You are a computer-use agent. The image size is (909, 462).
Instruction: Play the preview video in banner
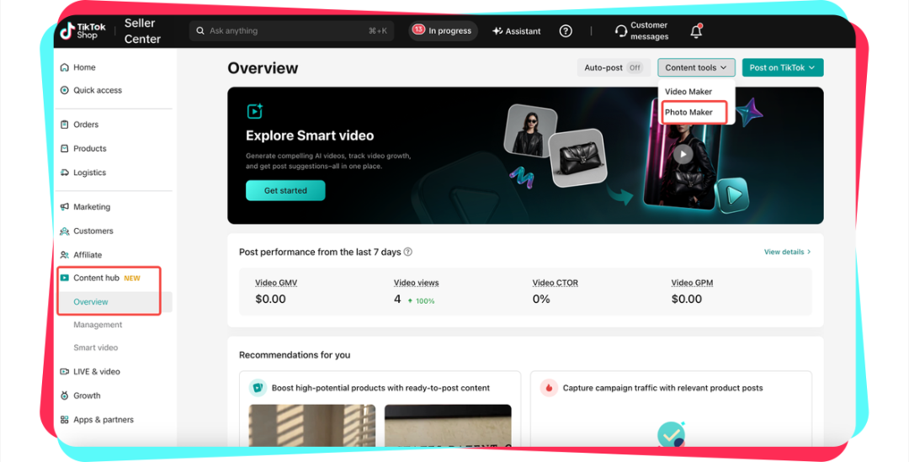pyautogui.click(x=683, y=154)
